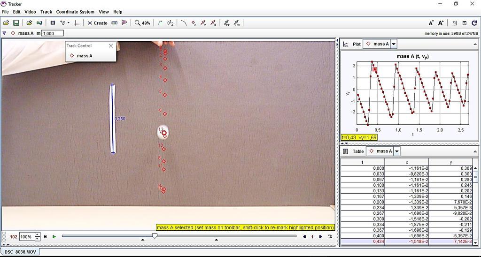This screenshot has height=257, width=481.
Task: Open the View menu
Action: point(104,12)
